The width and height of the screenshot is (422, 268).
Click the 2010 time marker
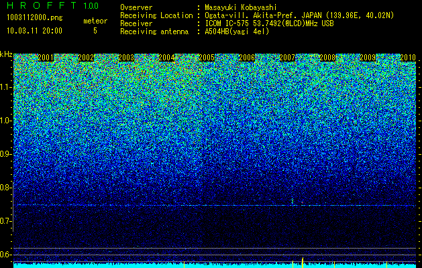click(x=408, y=58)
